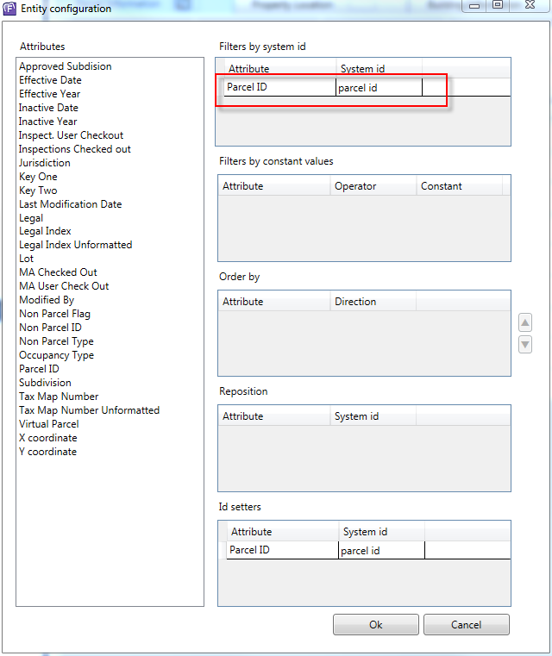Image resolution: width=552 pixels, height=656 pixels.
Task: Choose Jurisdiction from the Attributes list
Action: (x=45, y=163)
